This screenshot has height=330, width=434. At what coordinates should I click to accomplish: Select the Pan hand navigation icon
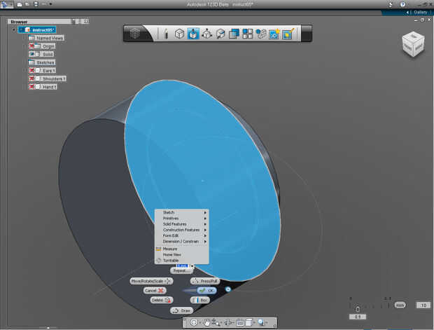tap(206, 322)
